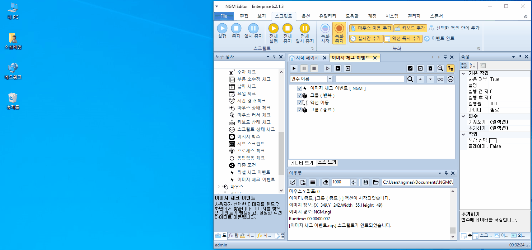Uncheck the 액션 이동 checkbox
532x250 pixels.
299,102
